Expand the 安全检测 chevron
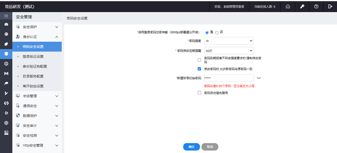The height and width of the screenshot is (153, 337). click(57, 136)
